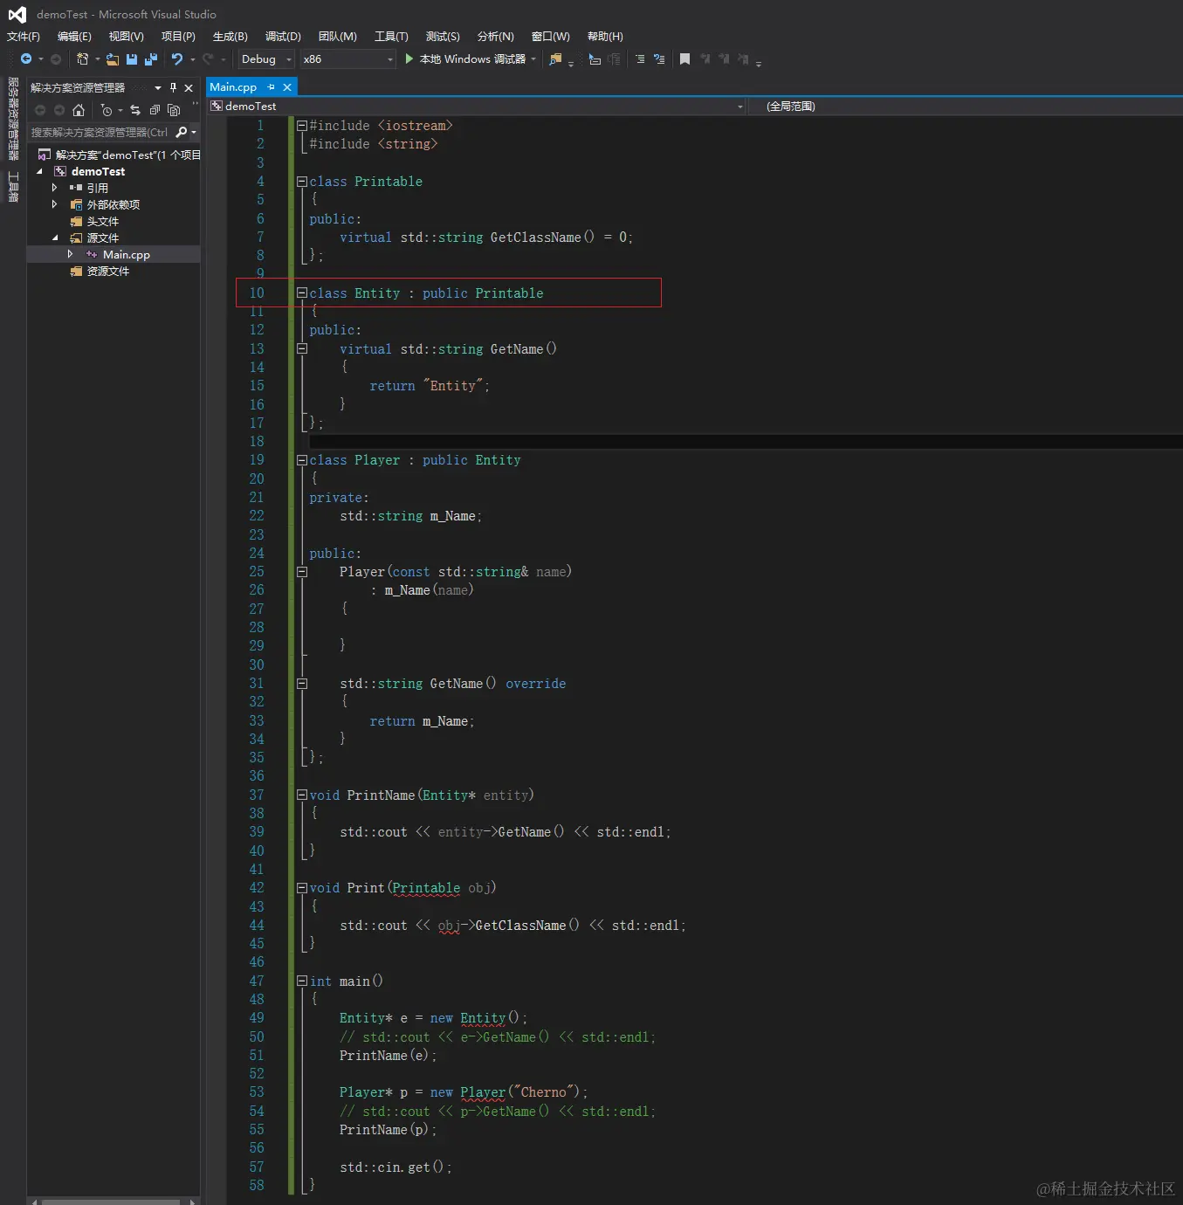The image size is (1183, 1205).
Task: Click the Undo icon in toolbar
Action: coord(177,59)
